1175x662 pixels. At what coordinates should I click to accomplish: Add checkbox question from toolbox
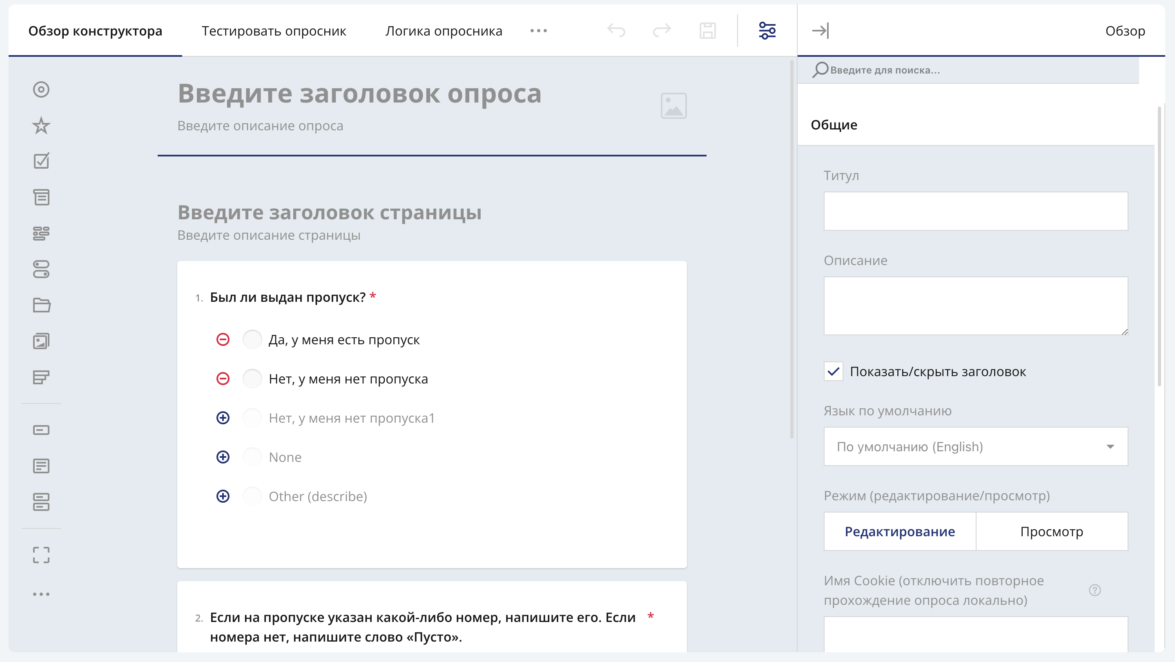coord(41,161)
